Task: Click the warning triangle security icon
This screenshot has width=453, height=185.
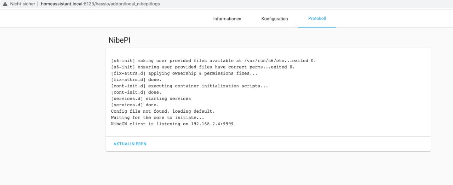Action: (5, 4)
